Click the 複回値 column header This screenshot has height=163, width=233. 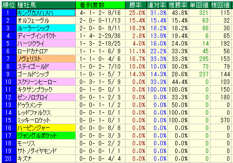[x=220, y=5]
